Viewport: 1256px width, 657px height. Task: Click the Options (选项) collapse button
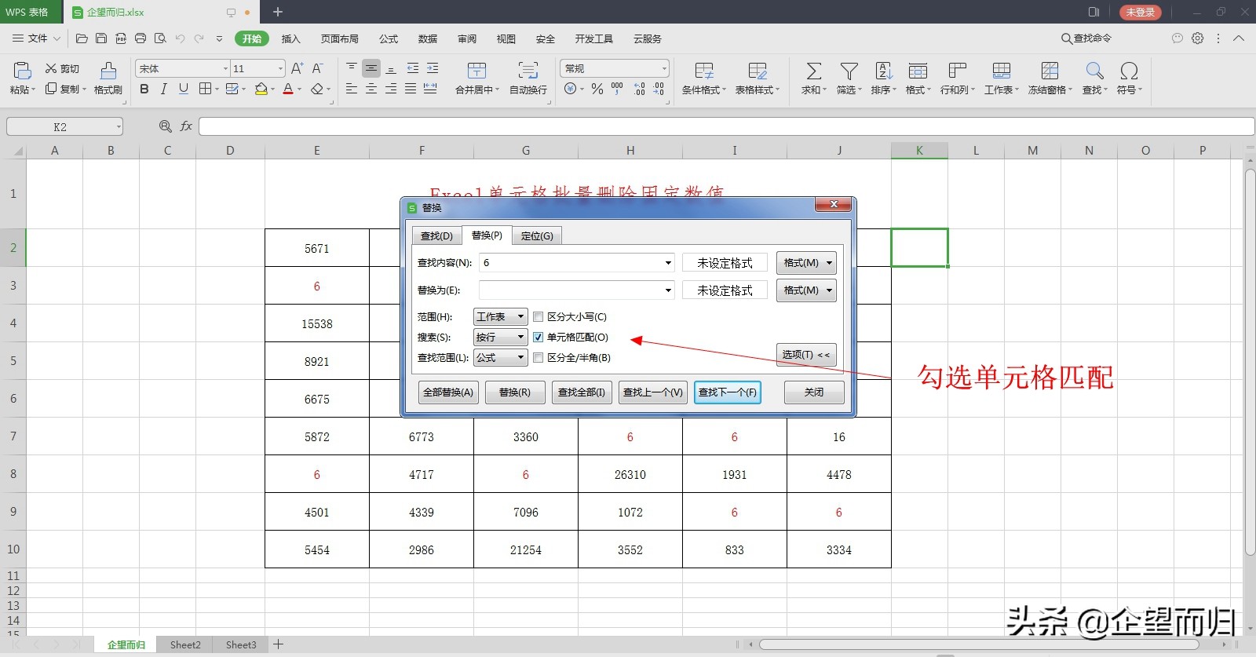[x=806, y=355]
